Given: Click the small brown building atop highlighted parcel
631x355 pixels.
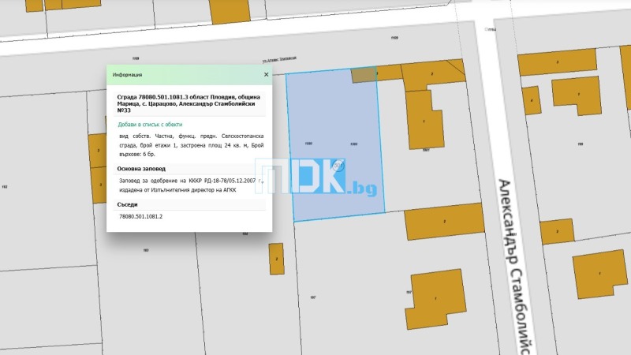Looking at the screenshot, I should tap(364, 75).
